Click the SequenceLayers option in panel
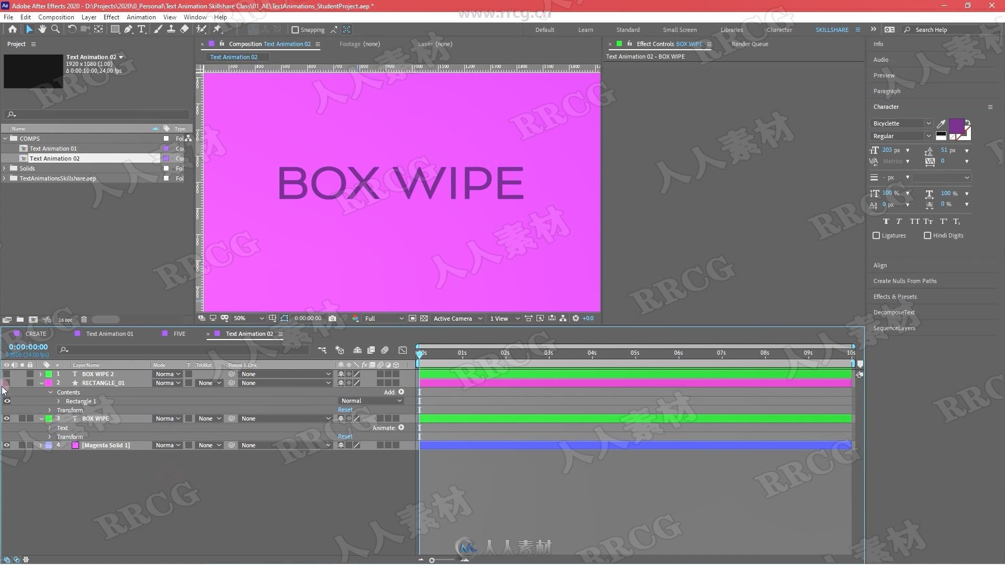Screen dimensions: 1005x565 tap(895, 327)
